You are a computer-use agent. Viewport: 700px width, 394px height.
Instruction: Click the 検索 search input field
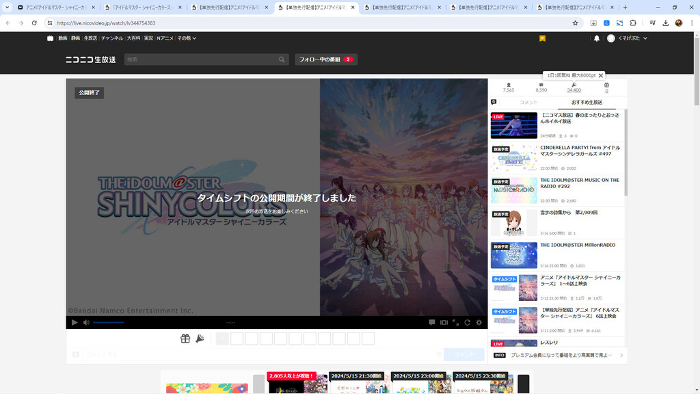tap(201, 60)
